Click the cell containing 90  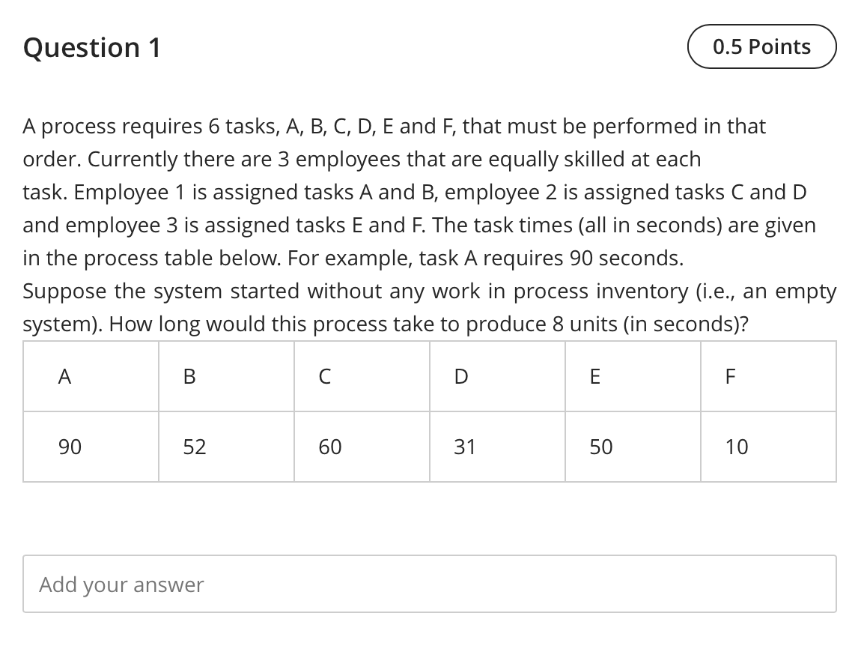pos(69,446)
